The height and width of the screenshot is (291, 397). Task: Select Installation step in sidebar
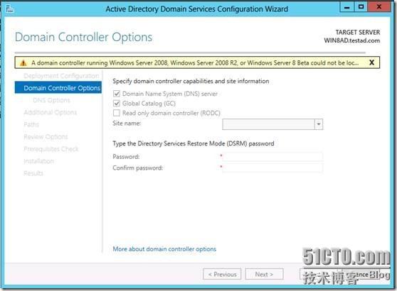coord(38,161)
